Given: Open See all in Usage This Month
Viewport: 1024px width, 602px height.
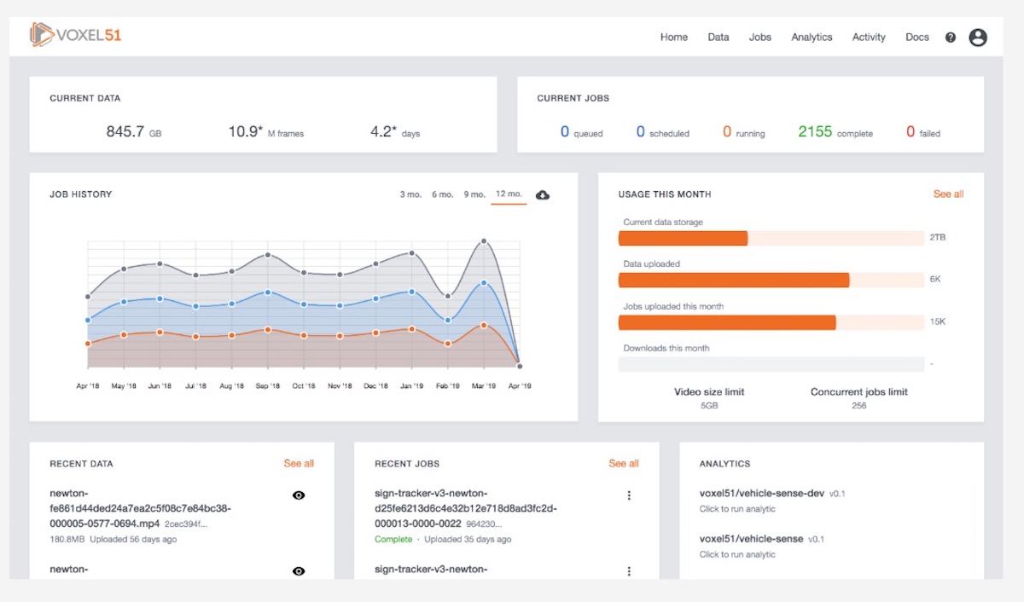Looking at the screenshot, I should tap(948, 194).
